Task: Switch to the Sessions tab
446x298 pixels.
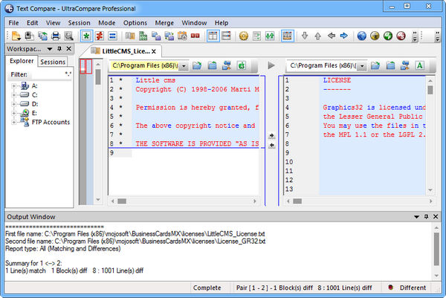Action: pyautogui.click(x=53, y=62)
